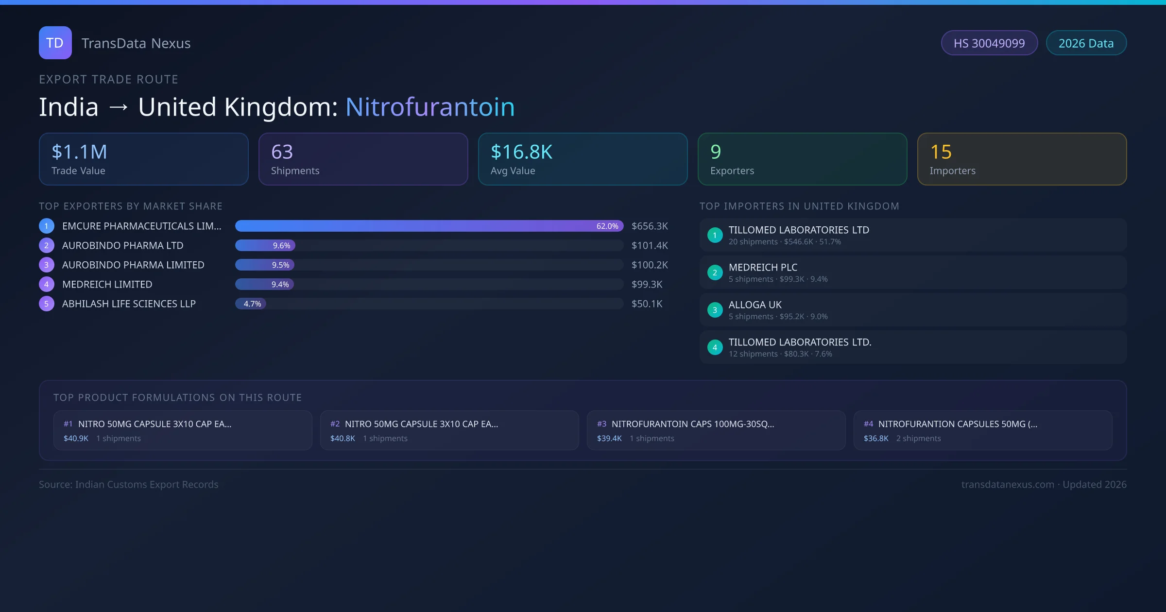Click the TD logo icon
The height and width of the screenshot is (612, 1166).
[x=55, y=43]
